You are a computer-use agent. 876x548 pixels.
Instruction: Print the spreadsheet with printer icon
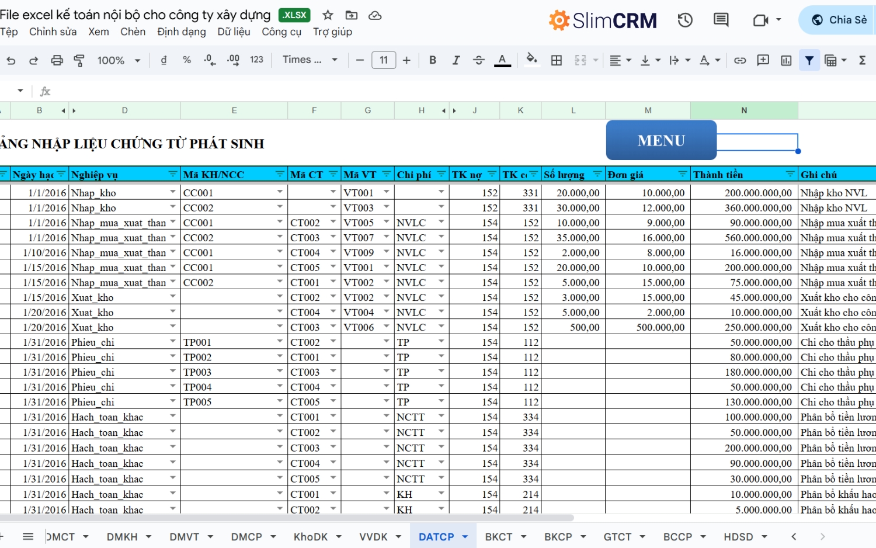point(57,60)
